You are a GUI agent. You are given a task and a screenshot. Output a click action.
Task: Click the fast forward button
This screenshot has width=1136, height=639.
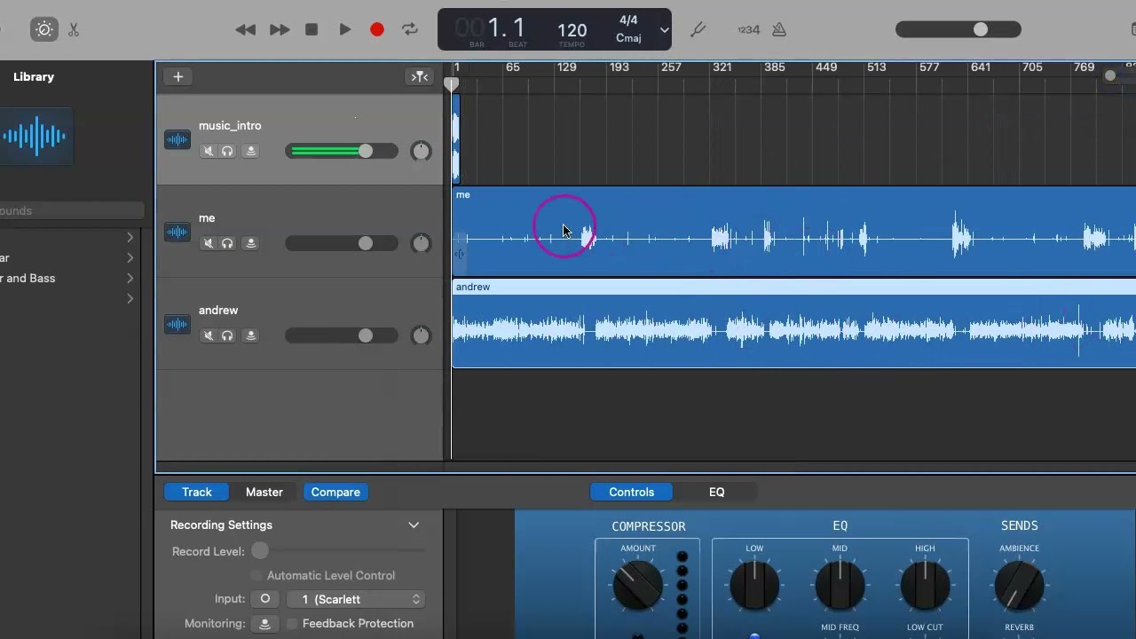point(279,29)
